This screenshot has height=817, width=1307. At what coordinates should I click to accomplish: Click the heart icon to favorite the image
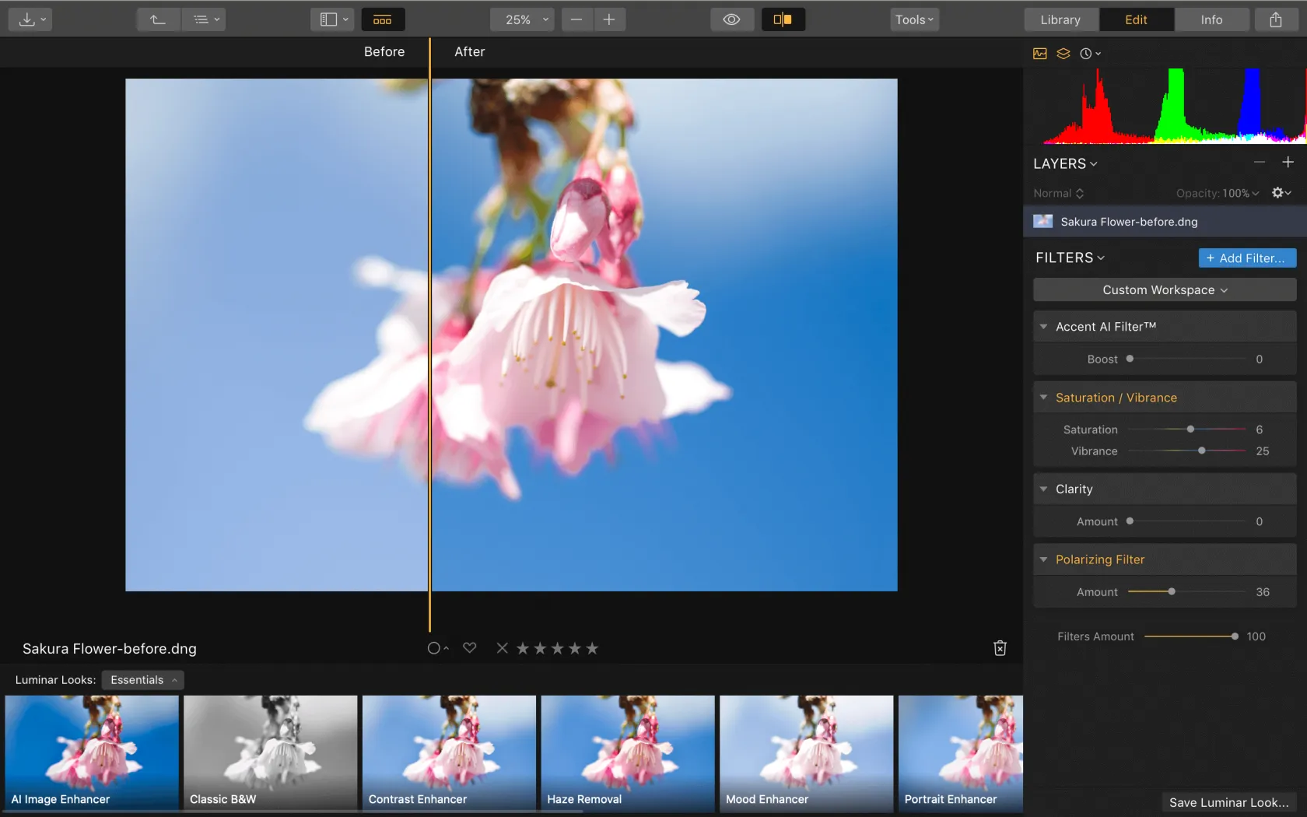[x=469, y=647]
